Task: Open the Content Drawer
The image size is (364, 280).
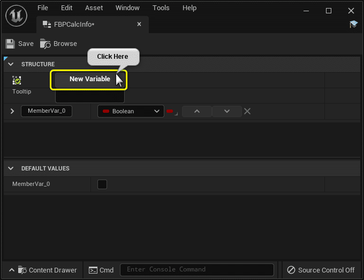Action: (x=43, y=270)
